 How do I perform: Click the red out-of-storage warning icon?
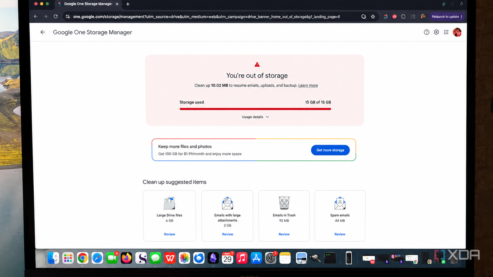click(257, 64)
